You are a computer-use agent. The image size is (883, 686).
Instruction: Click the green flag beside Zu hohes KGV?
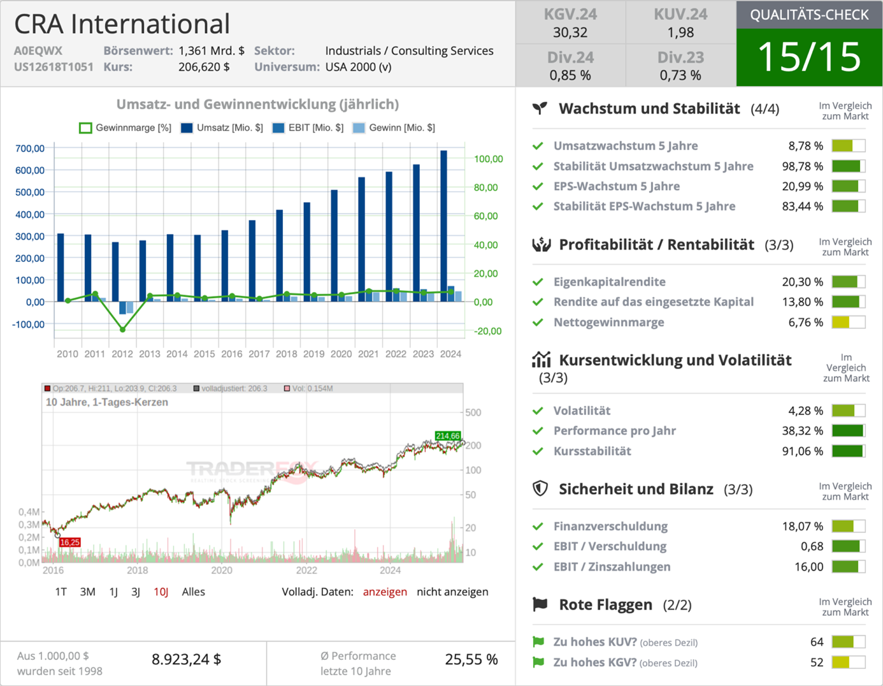pyautogui.click(x=538, y=662)
